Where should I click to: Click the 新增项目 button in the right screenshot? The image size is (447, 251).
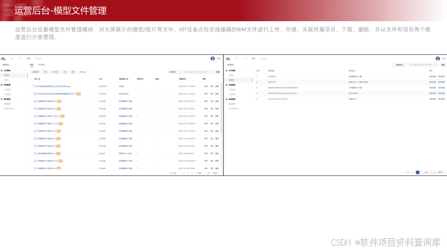[400, 65]
